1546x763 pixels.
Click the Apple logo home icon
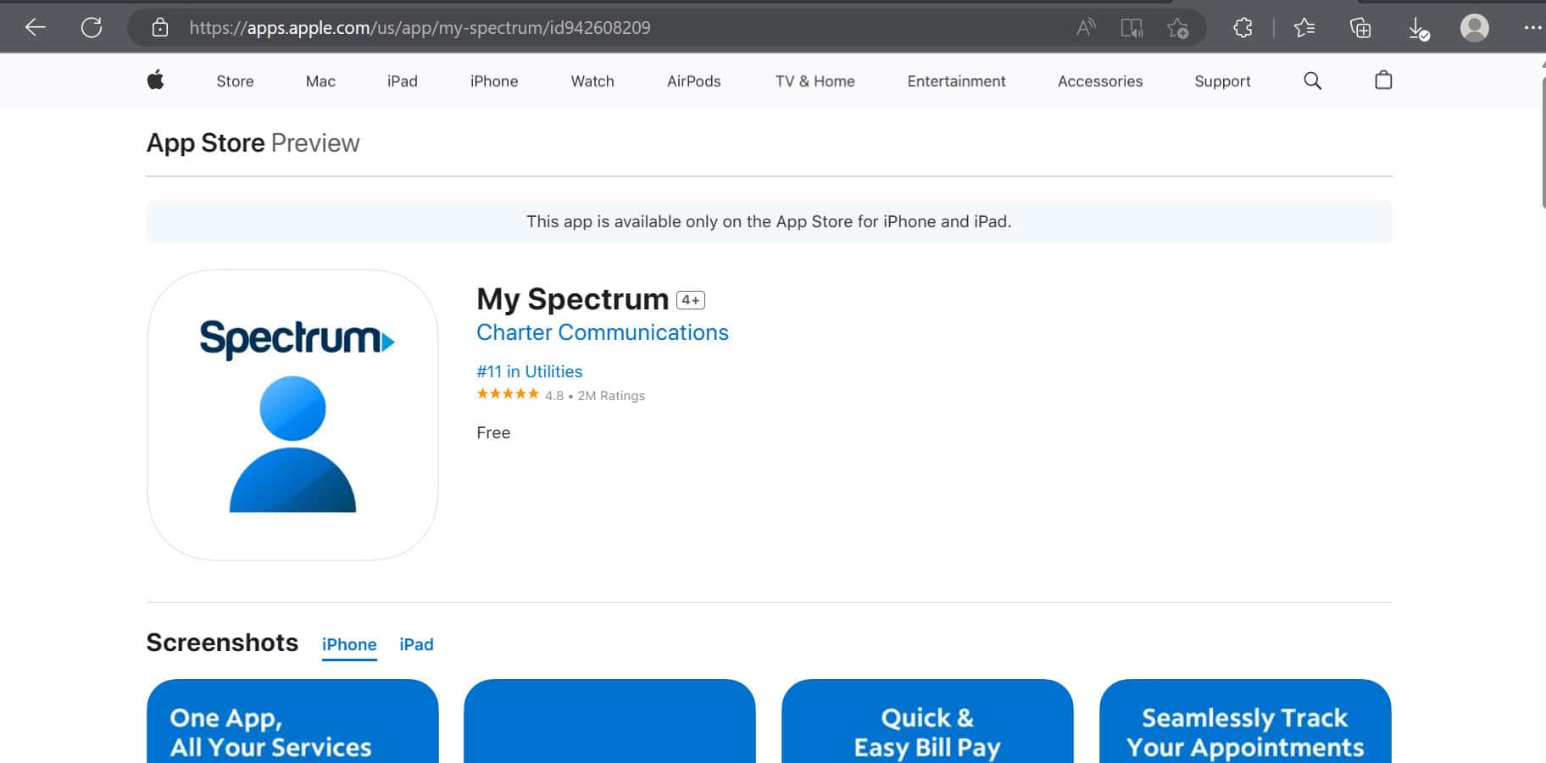[x=155, y=81]
